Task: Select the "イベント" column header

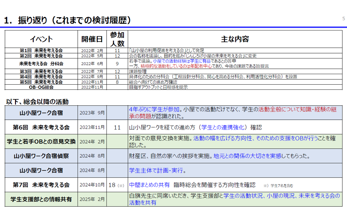Action: [x=41, y=39]
